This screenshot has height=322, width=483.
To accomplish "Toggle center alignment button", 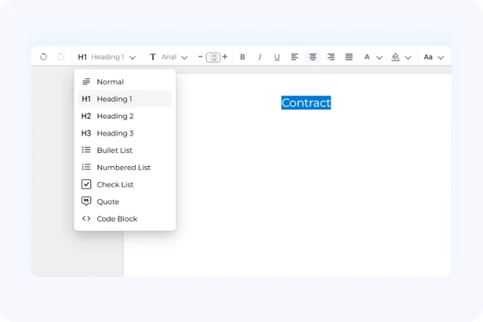I will (313, 57).
